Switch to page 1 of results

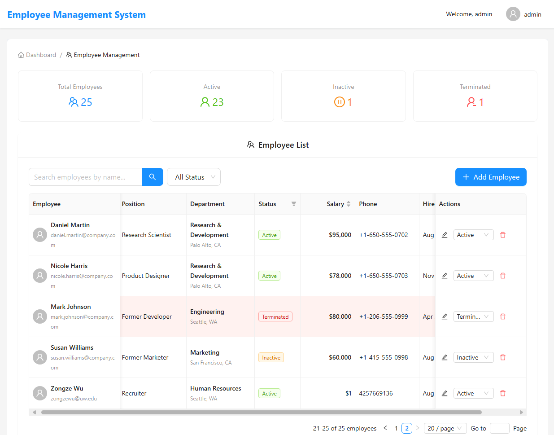(x=396, y=428)
